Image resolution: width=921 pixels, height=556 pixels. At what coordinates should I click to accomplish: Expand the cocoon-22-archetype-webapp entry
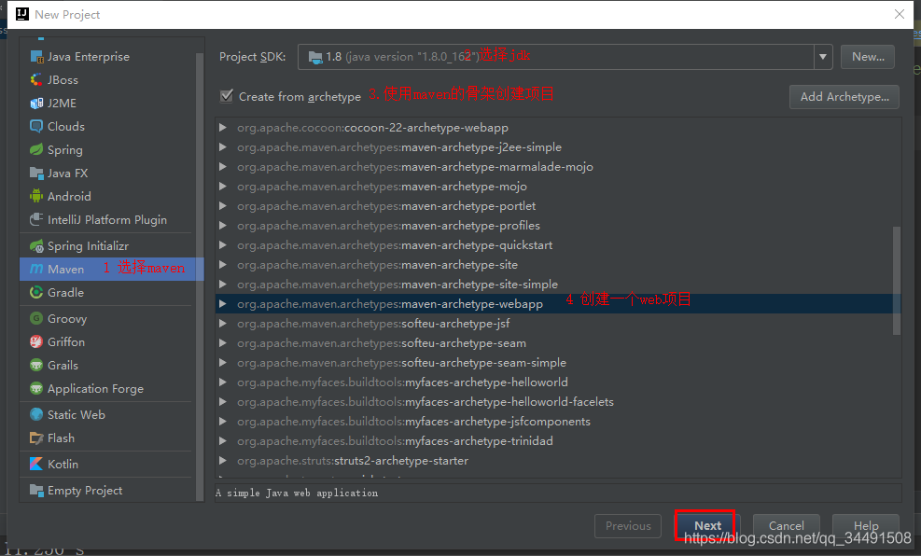(x=223, y=128)
